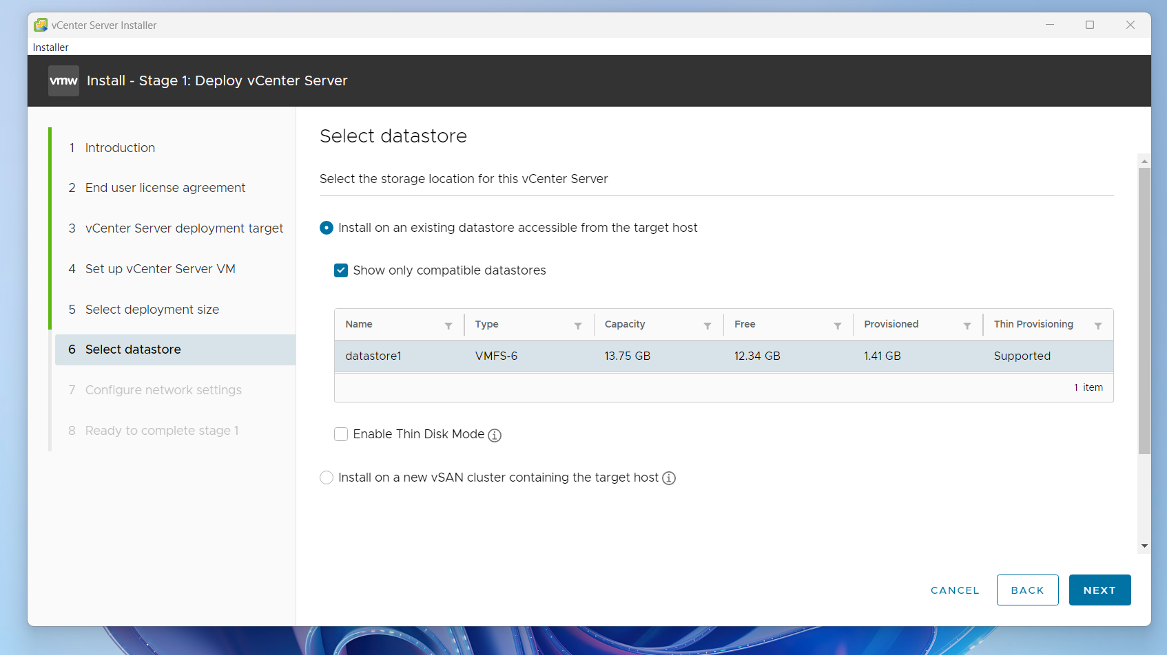Go to vCenter Server deployment target step
The image size is (1167, 655).
coord(183,228)
